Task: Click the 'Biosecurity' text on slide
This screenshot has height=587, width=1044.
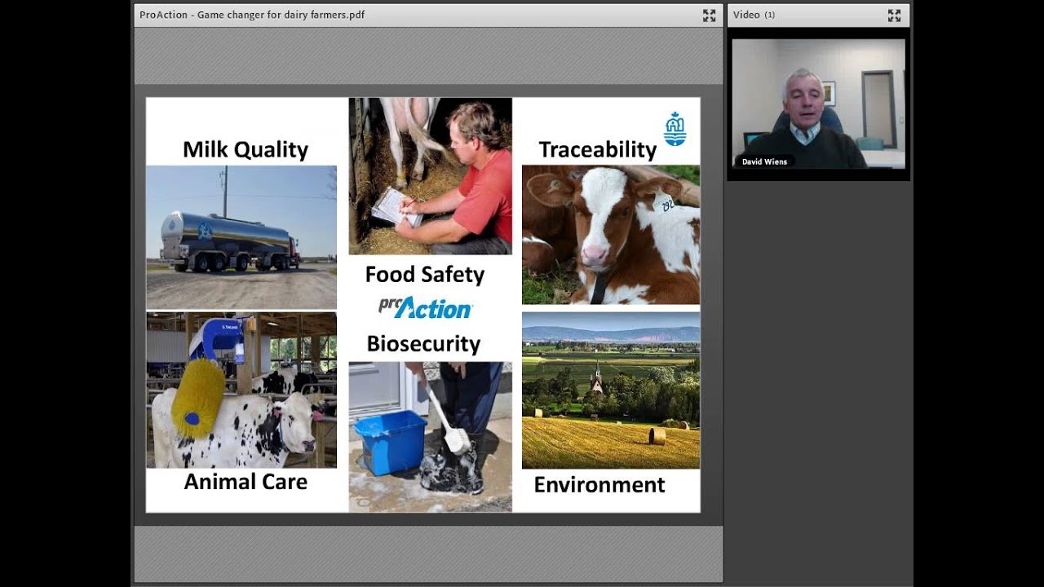Action: tap(423, 343)
